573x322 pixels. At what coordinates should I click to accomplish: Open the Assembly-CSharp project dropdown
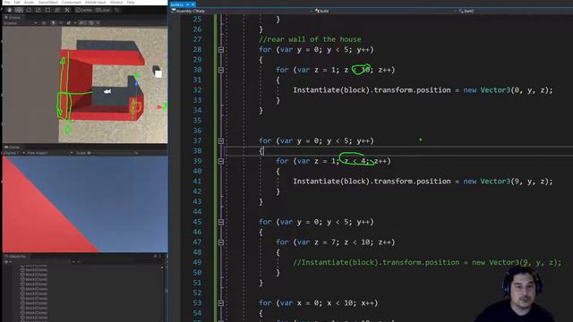coord(243,11)
